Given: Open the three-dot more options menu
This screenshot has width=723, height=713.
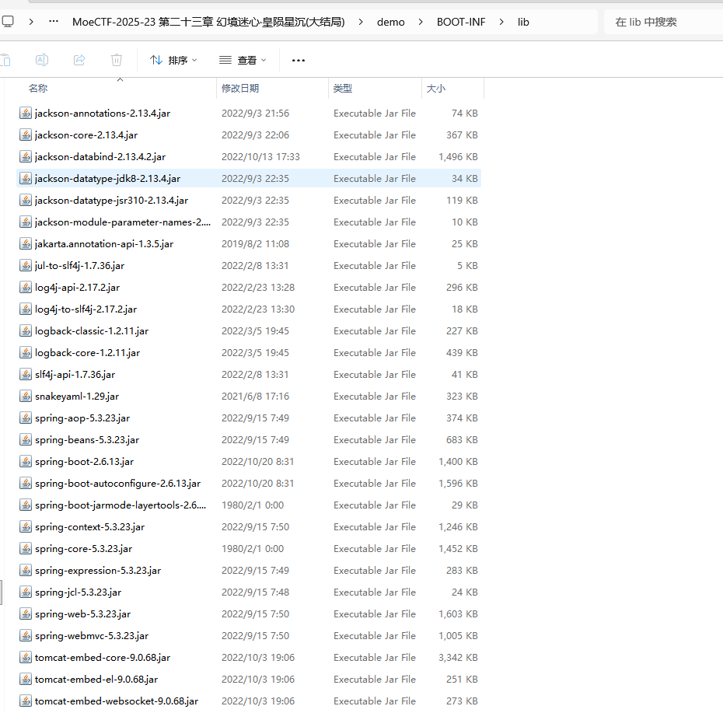Looking at the screenshot, I should 299,60.
